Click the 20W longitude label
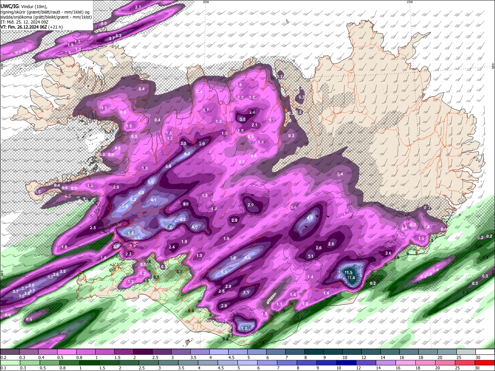The height and width of the screenshot is (371, 495). coord(206,2)
